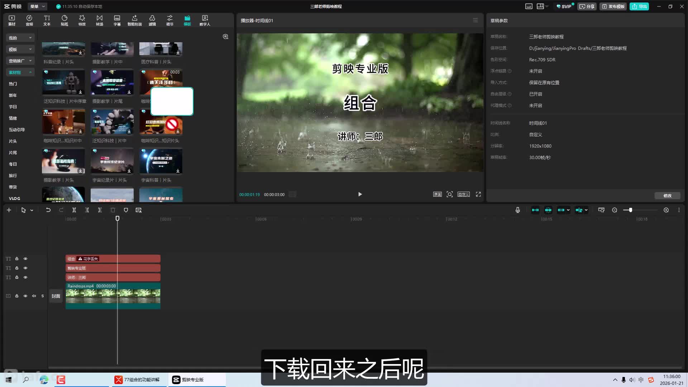Viewport: 688px width, 387px height.
Task: Mute the Raindrops.mp4 video track audio
Action: 34,296
